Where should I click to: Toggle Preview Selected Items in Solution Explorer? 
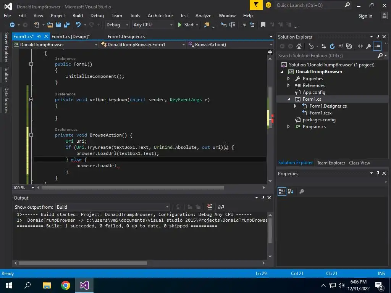(x=377, y=46)
